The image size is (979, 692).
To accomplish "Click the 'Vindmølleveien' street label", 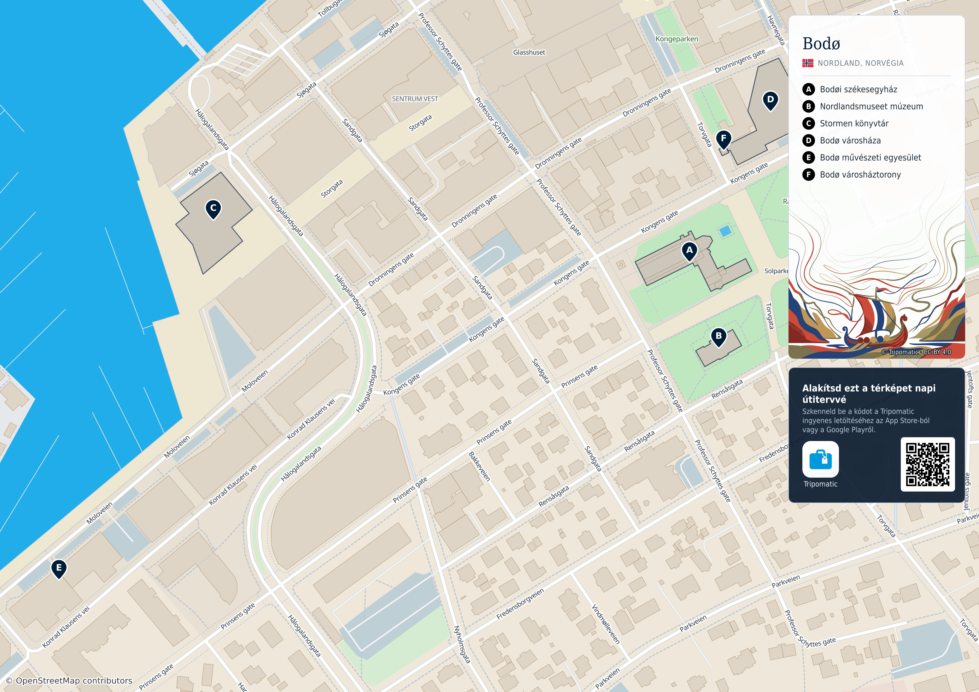I will coord(606,624).
